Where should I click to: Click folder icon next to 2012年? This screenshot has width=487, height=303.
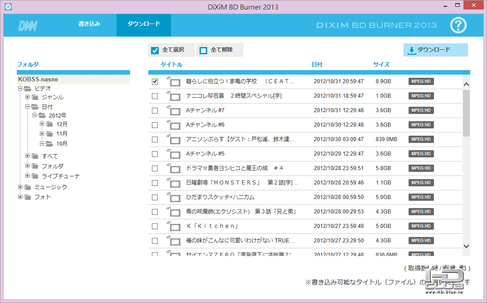pos(42,116)
